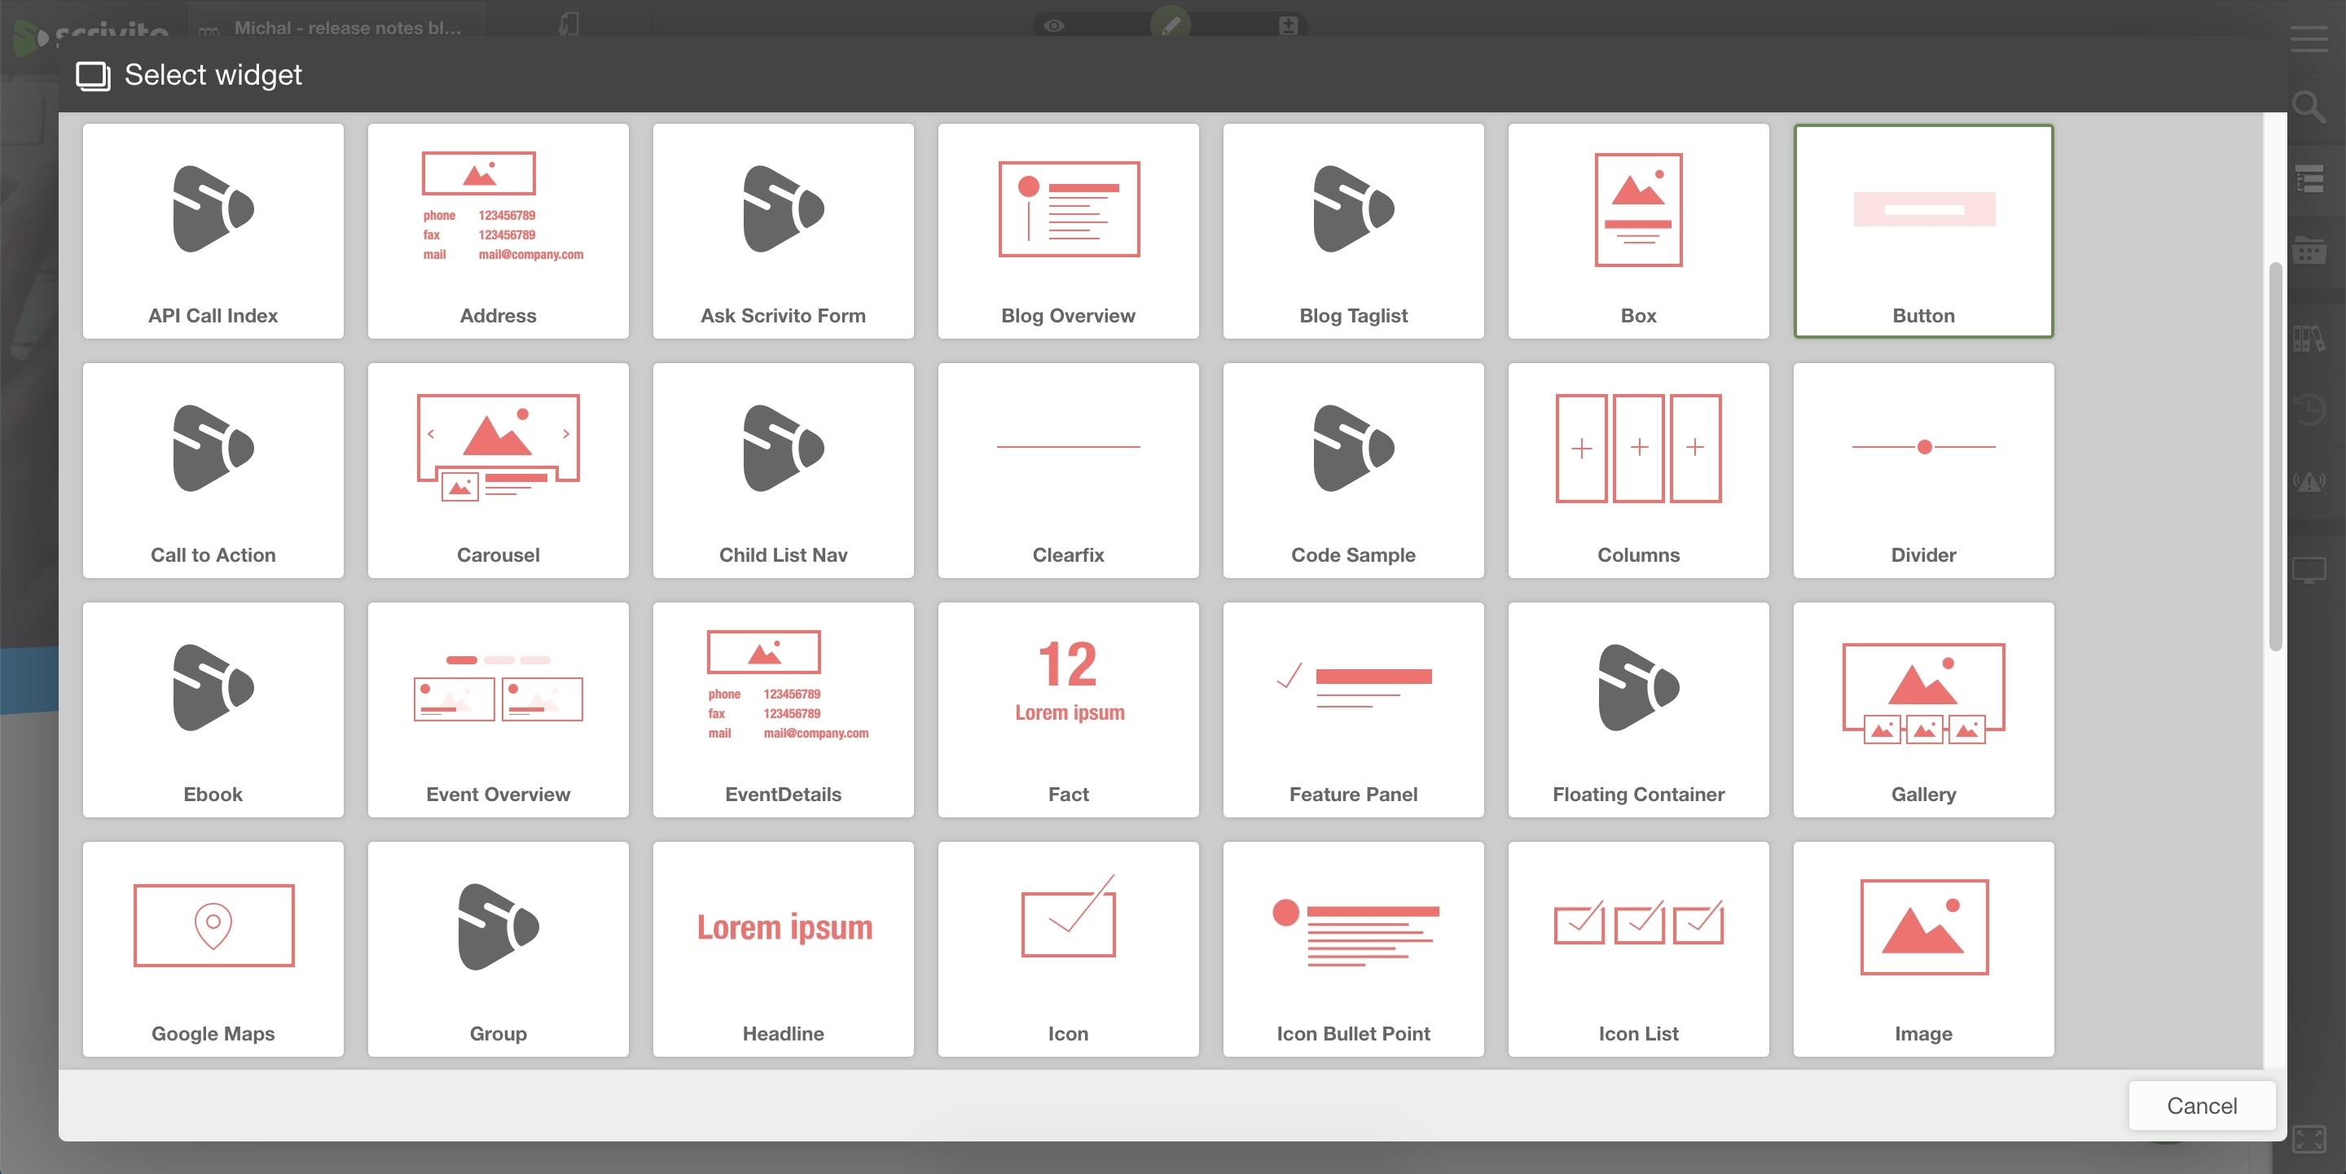Screen dimensions: 2346x1174
Task: Select the Box widget
Action: (1637, 231)
